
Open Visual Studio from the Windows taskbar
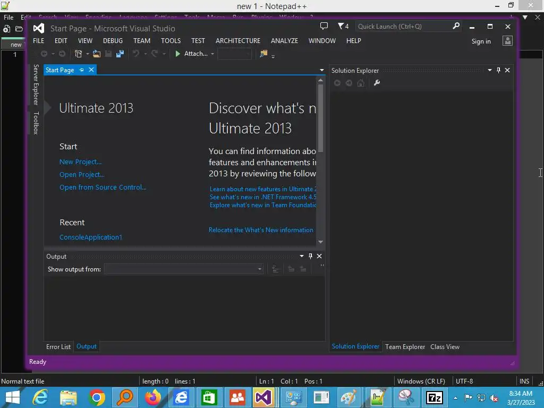[x=263, y=397]
